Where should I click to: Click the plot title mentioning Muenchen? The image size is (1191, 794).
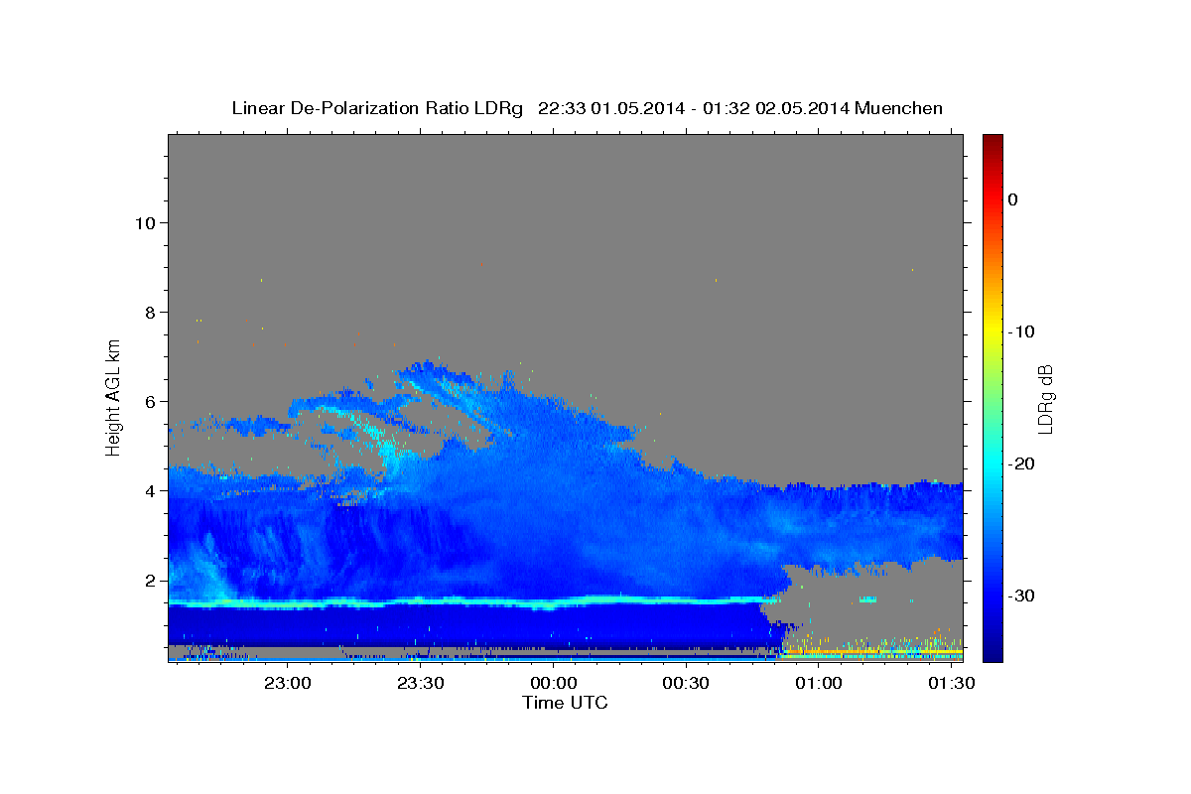click(587, 108)
